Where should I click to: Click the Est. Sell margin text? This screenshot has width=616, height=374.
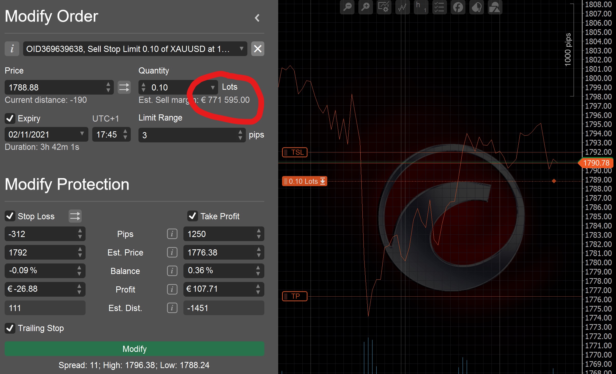pos(194,100)
